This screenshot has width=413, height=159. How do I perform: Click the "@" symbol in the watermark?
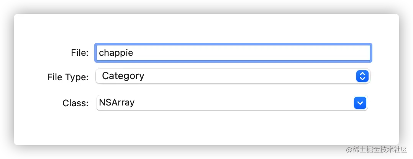[x=349, y=149]
